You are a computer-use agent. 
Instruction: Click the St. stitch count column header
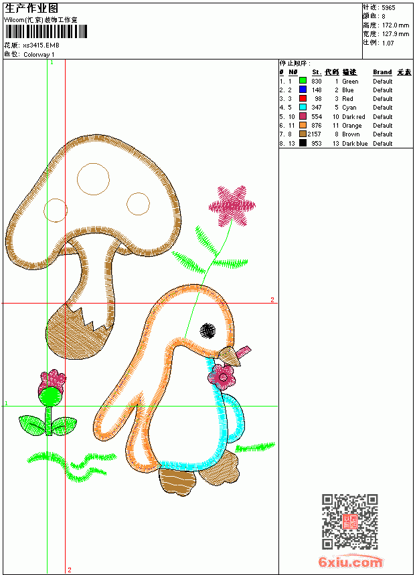[x=317, y=72]
